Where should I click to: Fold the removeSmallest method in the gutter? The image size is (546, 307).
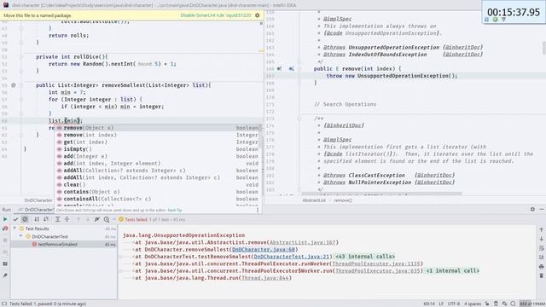pyautogui.click(x=20, y=85)
